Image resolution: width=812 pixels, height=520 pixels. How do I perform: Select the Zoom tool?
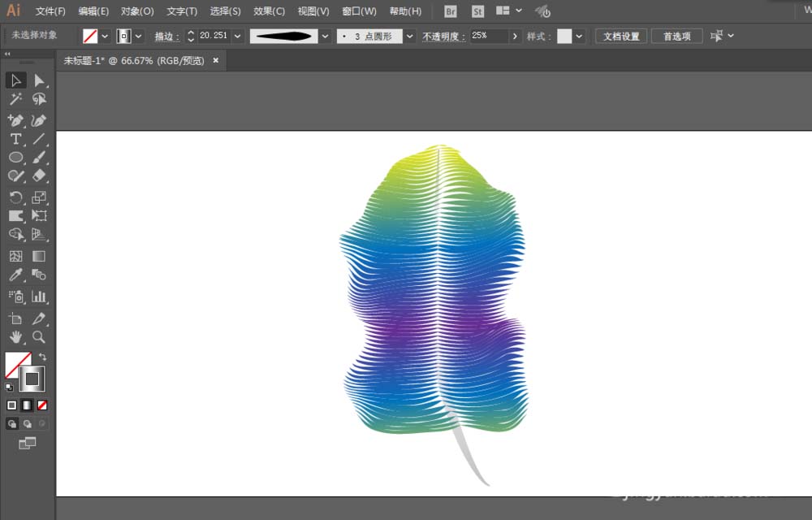38,338
